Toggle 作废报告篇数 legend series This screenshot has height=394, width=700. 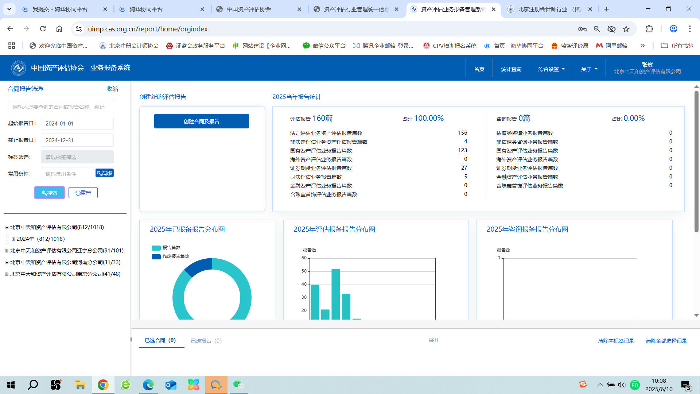[x=171, y=256]
